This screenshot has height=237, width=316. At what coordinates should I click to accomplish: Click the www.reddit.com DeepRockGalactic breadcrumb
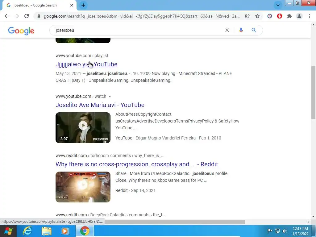[110, 215]
